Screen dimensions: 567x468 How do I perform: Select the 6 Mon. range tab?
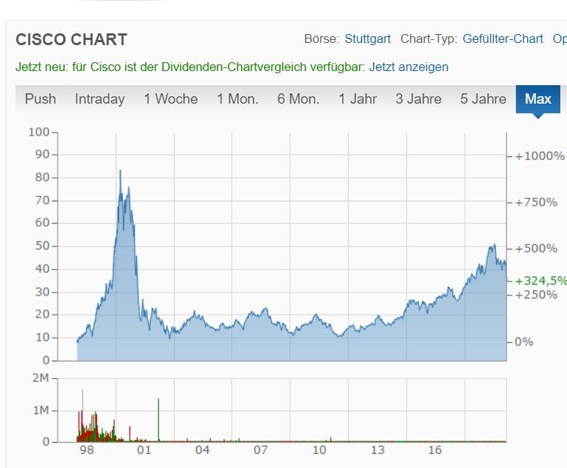pyautogui.click(x=298, y=98)
